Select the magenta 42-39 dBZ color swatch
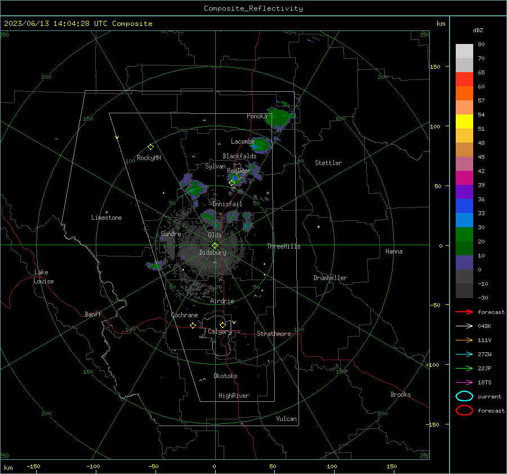507x474 pixels. (464, 178)
